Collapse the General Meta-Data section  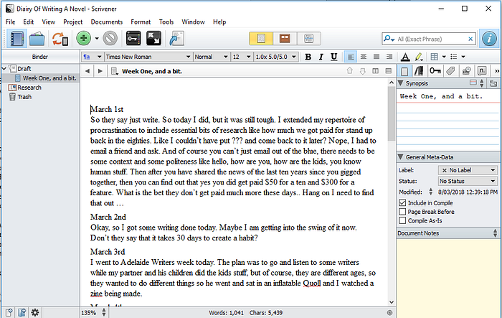400,157
